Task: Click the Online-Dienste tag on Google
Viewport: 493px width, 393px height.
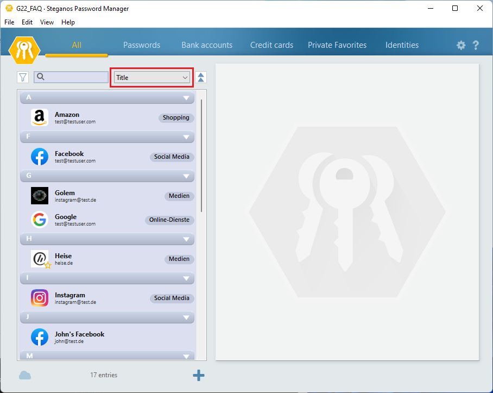Action: pos(169,220)
